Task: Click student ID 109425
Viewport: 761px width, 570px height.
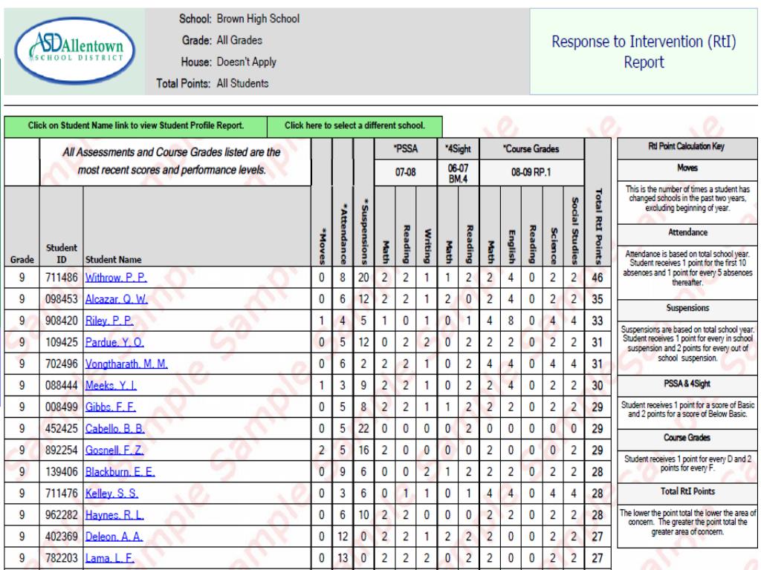Action: 61,342
